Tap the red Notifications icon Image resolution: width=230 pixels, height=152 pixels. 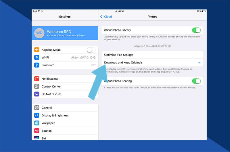point(37,79)
